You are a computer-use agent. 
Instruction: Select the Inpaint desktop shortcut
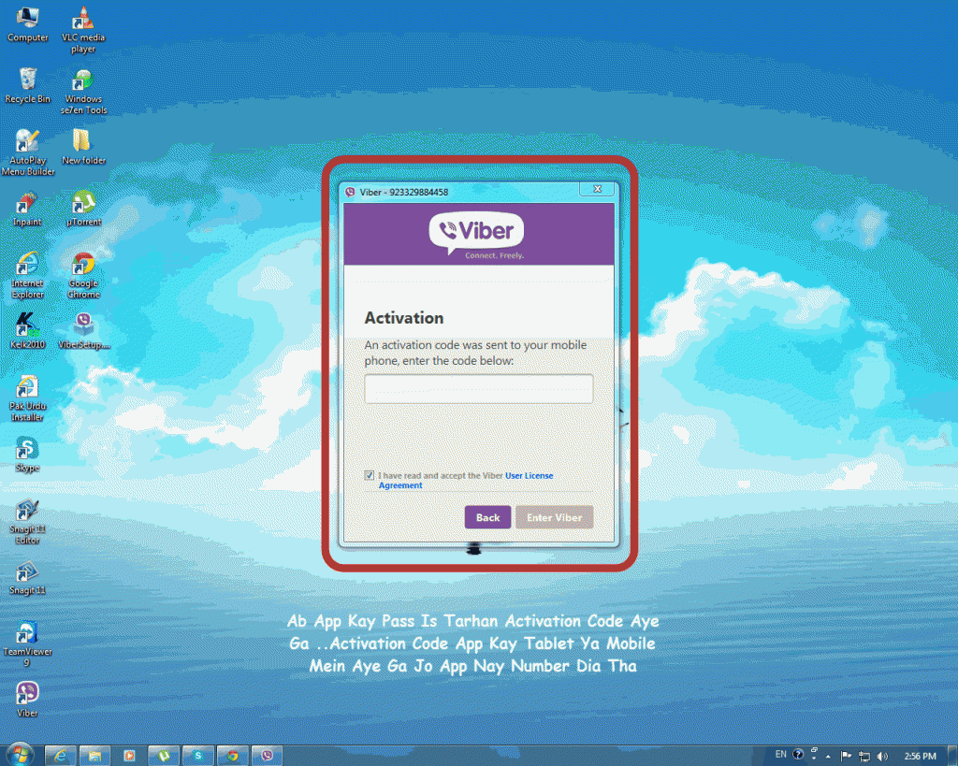27,209
